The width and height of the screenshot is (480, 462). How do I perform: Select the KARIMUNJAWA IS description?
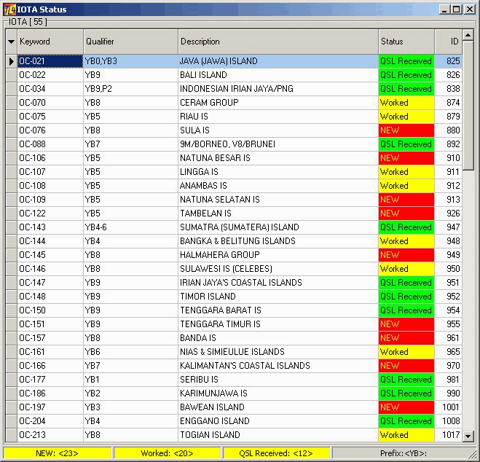278,394
